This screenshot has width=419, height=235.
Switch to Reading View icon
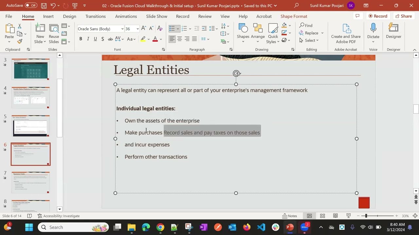(x=336, y=216)
